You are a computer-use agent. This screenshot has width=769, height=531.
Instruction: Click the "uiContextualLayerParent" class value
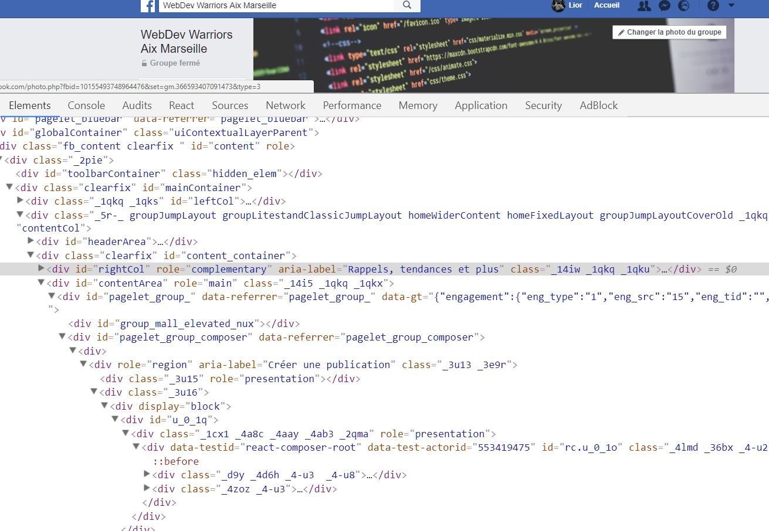pyautogui.click(x=241, y=132)
